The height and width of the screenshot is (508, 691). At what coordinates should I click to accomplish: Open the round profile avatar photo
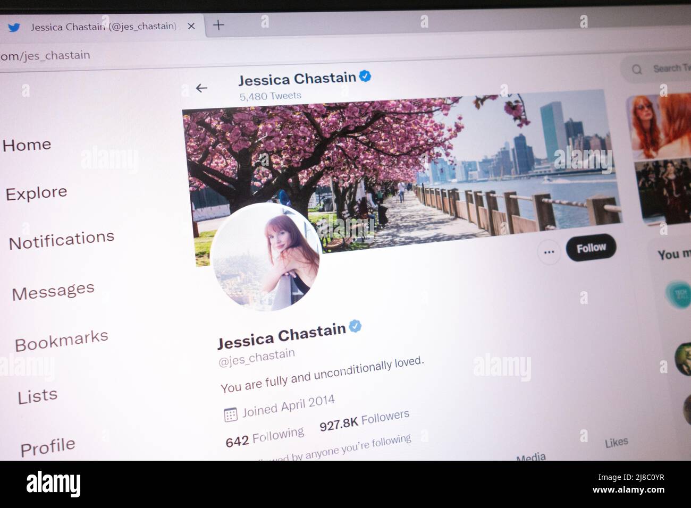click(266, 257)
